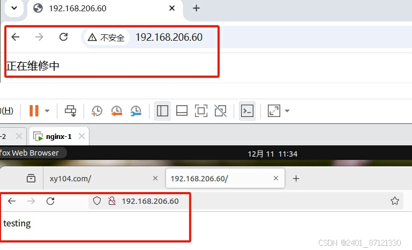Switch to Unity mode icon
Screen dimensions: 412x250
click(x=220, y=111)
